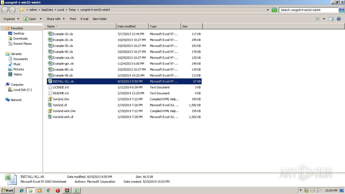
Task: Show hidden tray icons arrow
Action: point(301,190)
